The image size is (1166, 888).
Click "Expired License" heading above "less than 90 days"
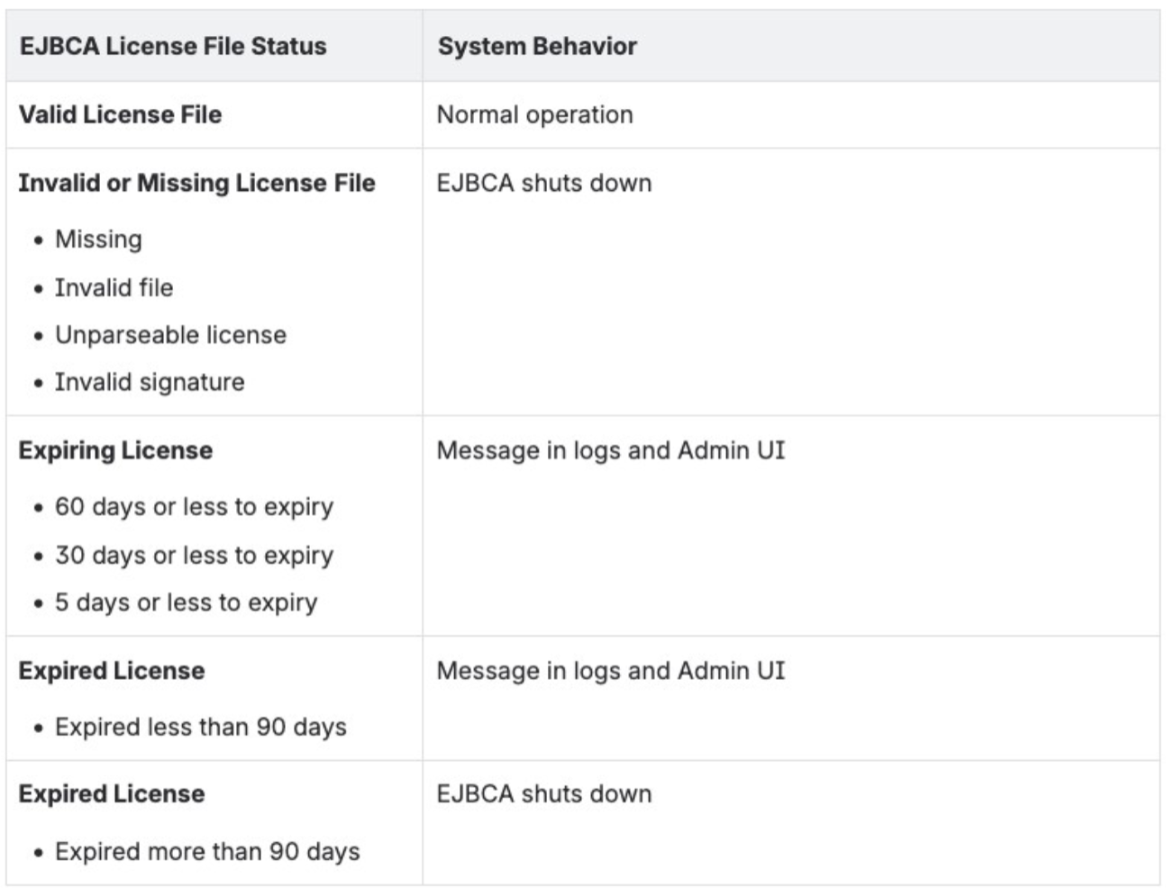click(x=111, y=671)
